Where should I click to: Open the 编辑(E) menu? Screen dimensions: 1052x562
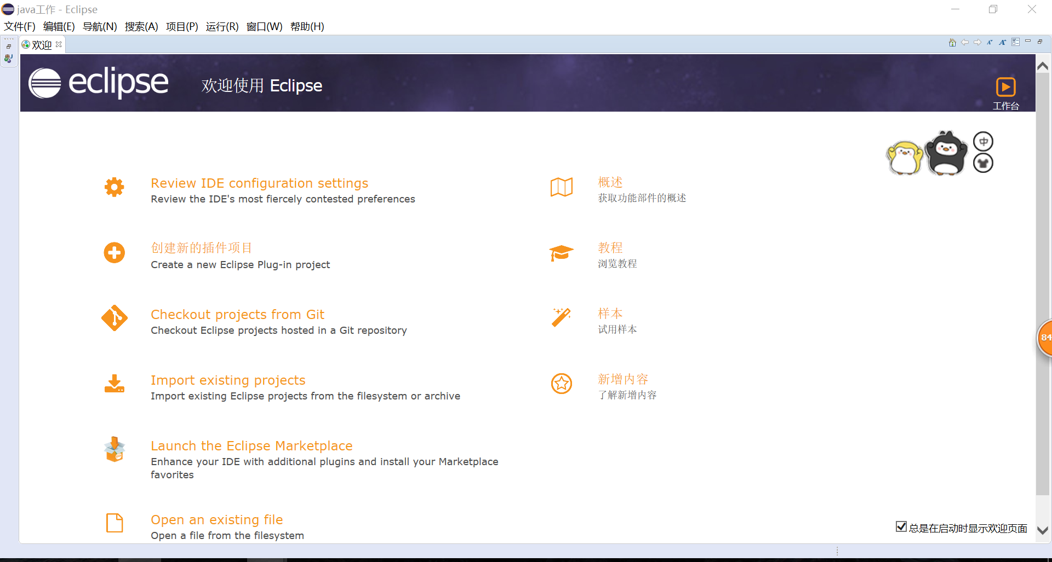coord(59,26)
